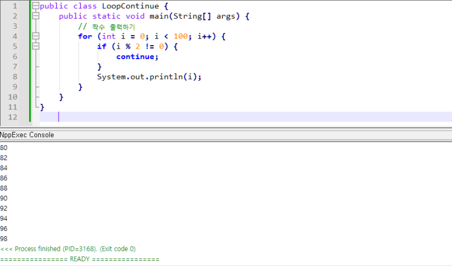Click the console output value 90
Screen dimensions: 452x266
coord(4,199)
